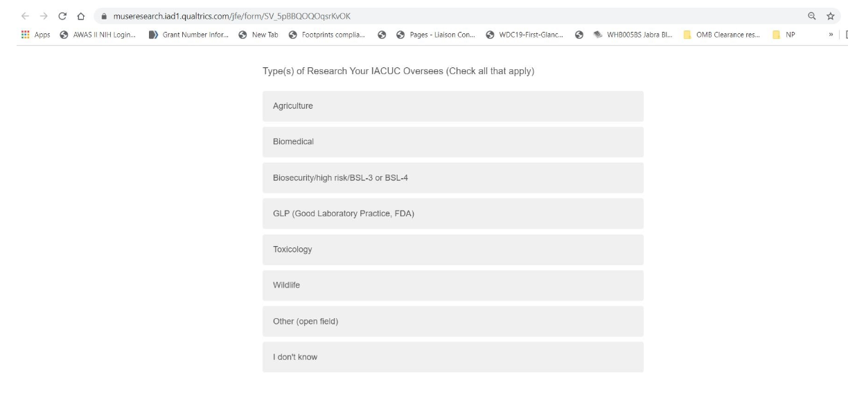Check the I don't know option

(452, 357)
